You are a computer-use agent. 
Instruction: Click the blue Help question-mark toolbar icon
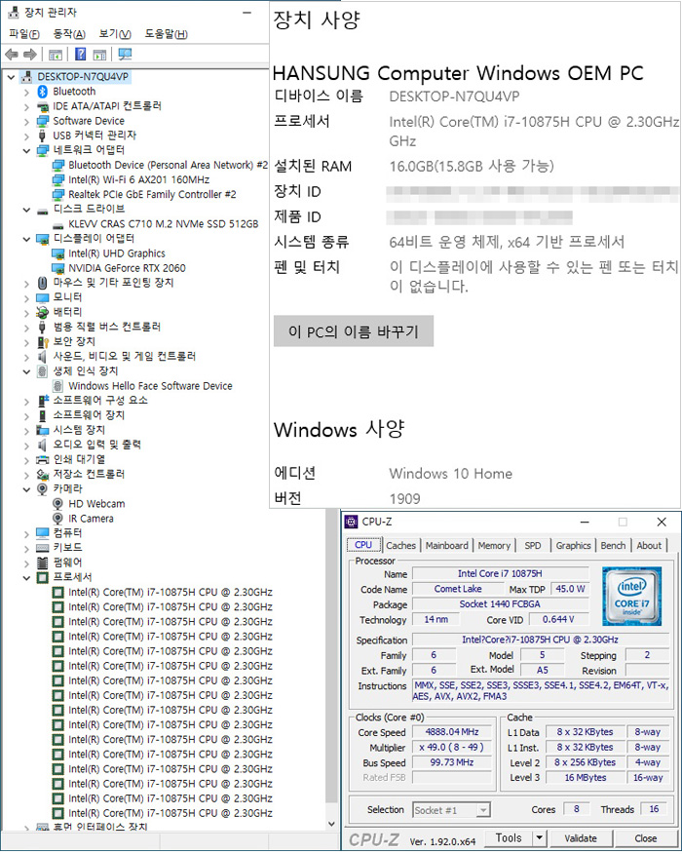(80, 55)
